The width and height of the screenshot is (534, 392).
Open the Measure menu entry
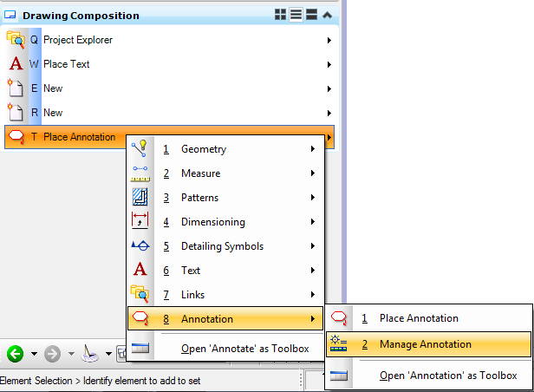225,173
